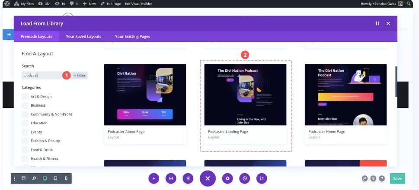Click the + Filter button
This screenshot has height=190, width=419.
80,76
